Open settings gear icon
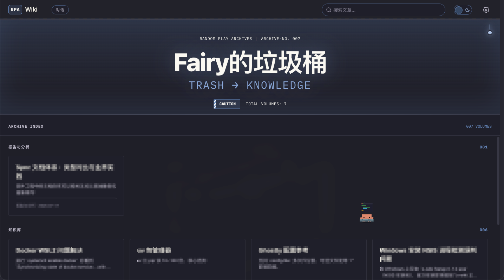The image size is (504, 280). point(486,10)
